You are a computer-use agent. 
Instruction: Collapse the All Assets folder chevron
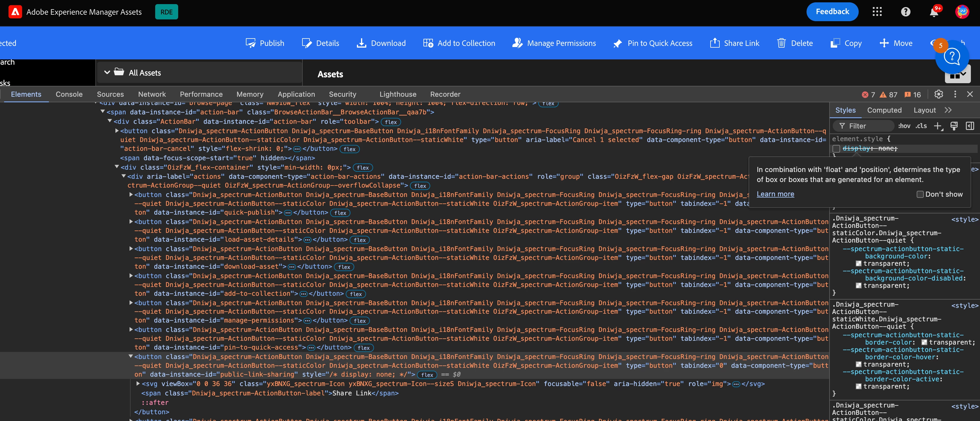107,72
